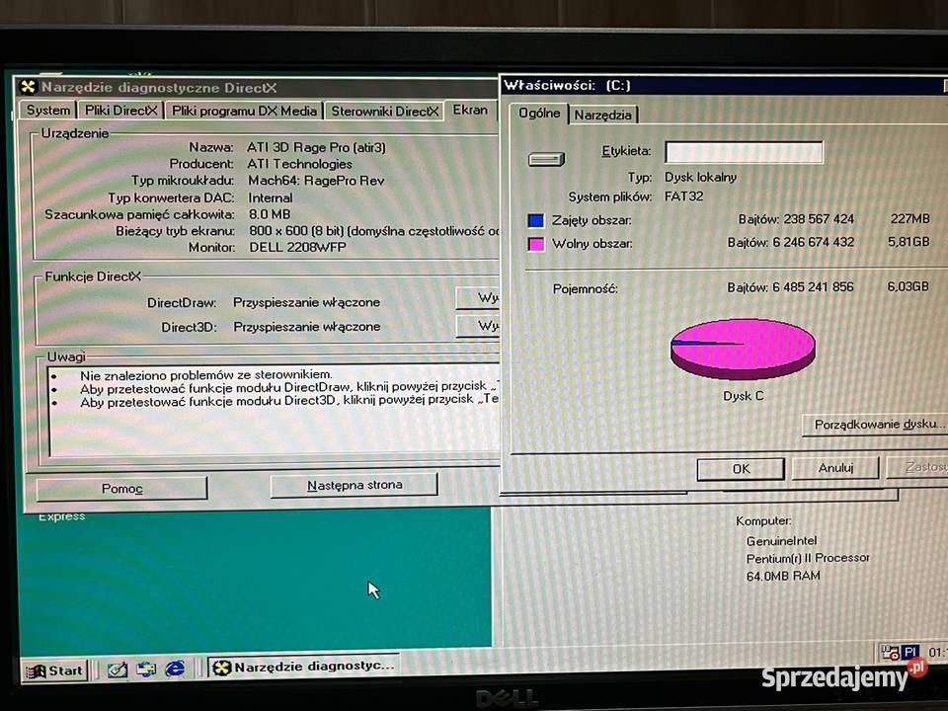Click the Pomoc button
948x711 pixels.
tap(121, 489)
